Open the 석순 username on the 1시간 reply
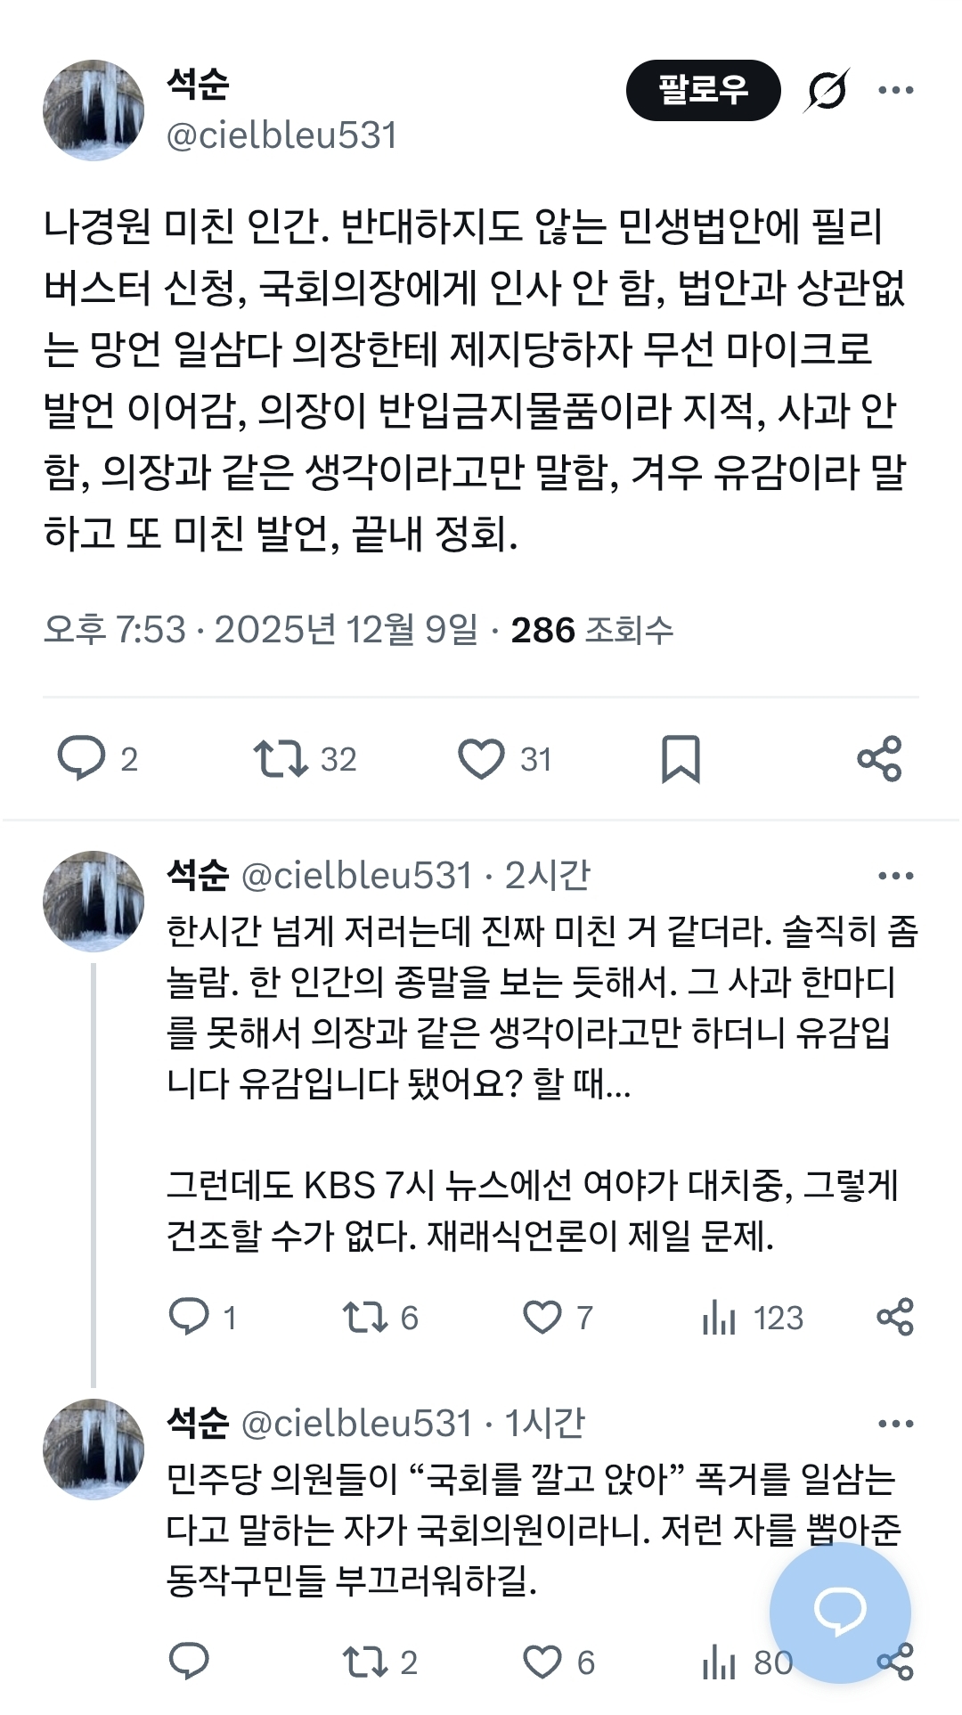The height and width of the screenshot is (1715, 962). pos(198,1424)
